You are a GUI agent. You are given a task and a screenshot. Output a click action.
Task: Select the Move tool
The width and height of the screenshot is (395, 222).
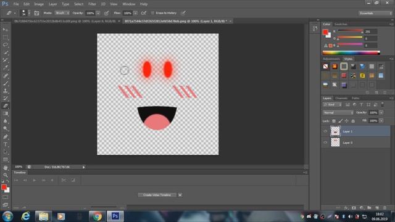(6, 30)
